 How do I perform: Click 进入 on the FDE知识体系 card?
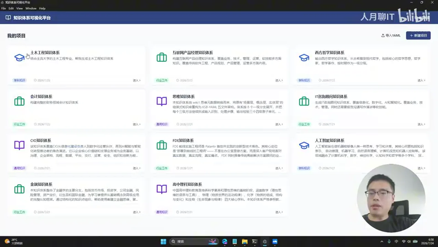point(279,168)
